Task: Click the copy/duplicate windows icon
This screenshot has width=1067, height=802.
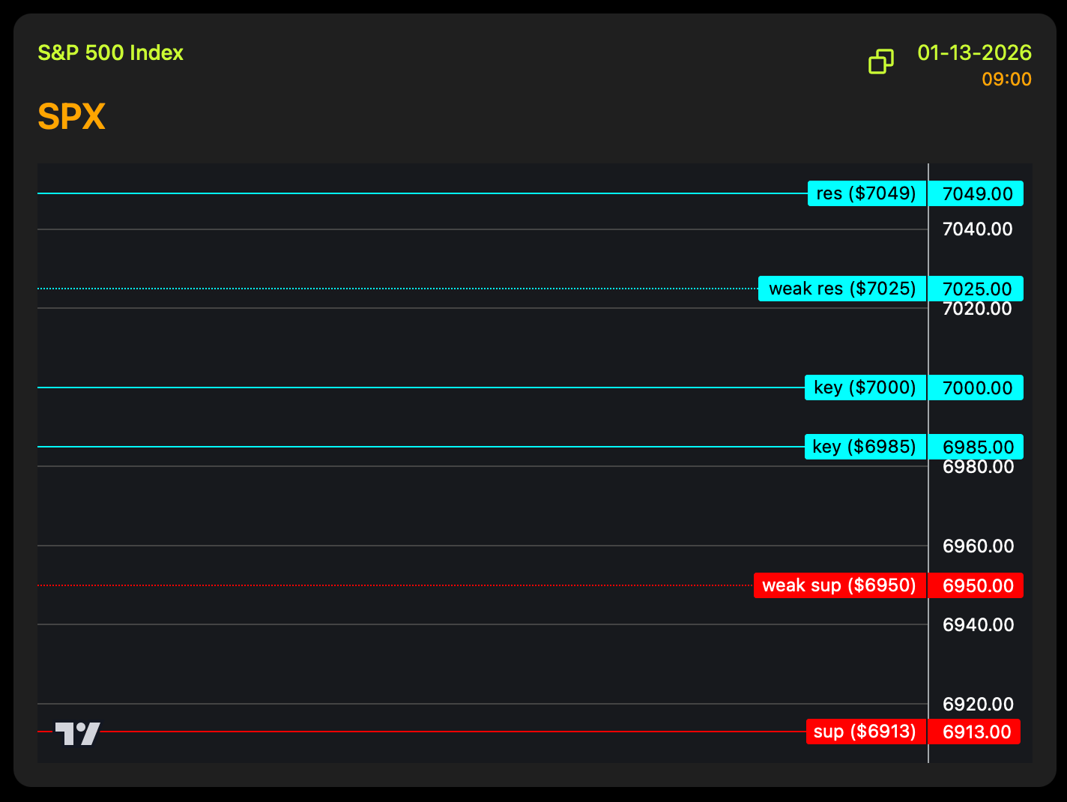Action: [880, 61]
